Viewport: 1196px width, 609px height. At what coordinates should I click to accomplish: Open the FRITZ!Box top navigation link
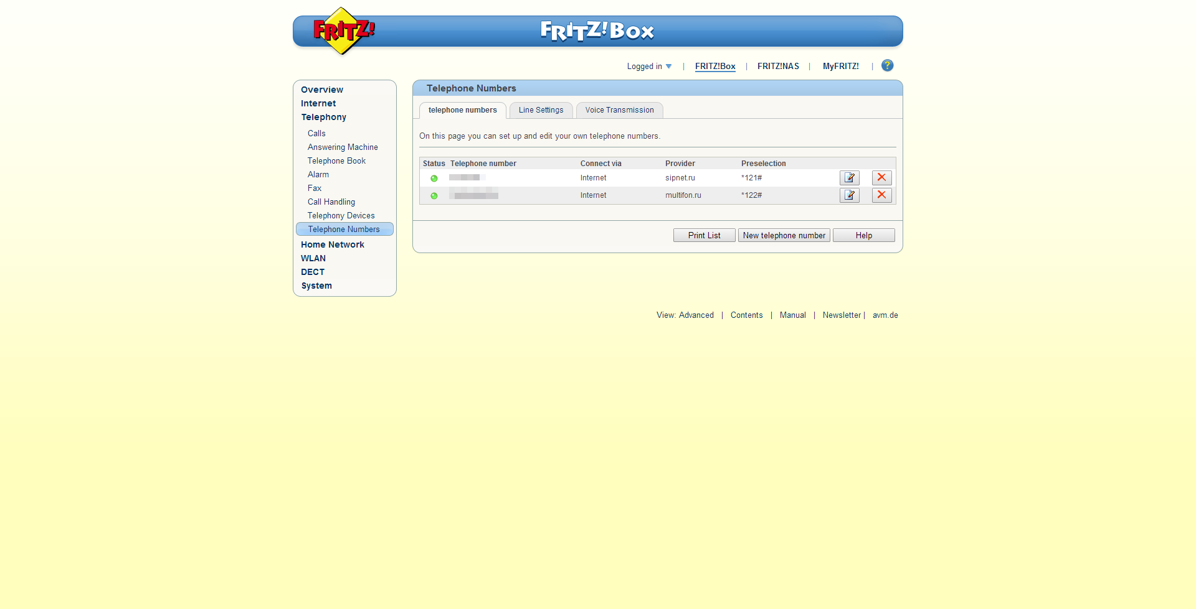[x=715, y=67]
